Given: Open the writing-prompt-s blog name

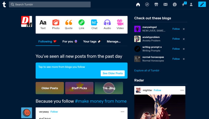Looking at the screenshot, I should coord(152,47).
